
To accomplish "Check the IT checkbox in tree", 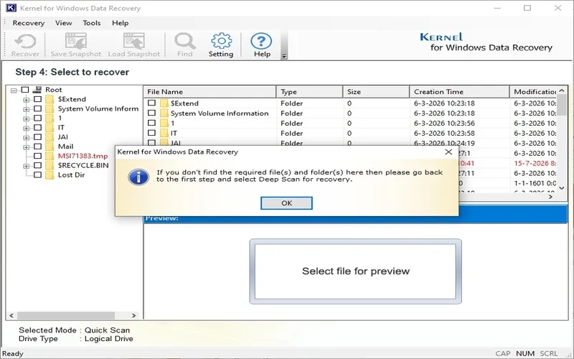I will 38,128.
